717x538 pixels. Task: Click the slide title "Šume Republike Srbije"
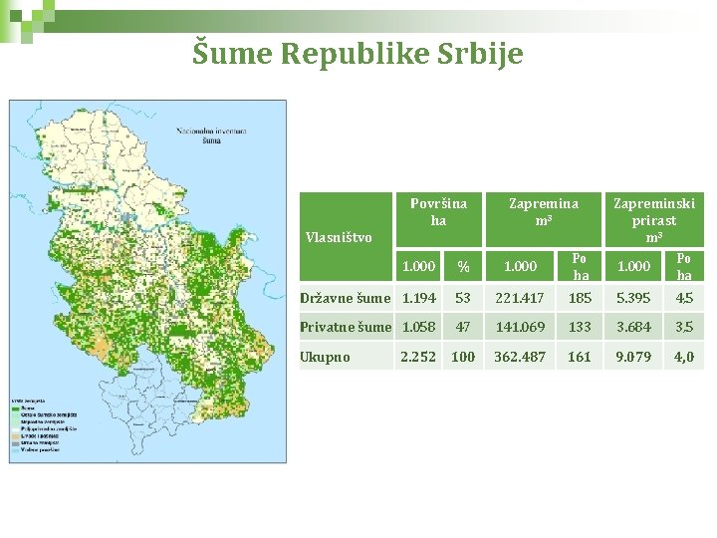tap(358, 54)
